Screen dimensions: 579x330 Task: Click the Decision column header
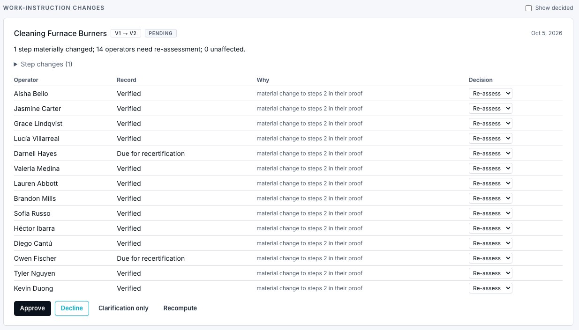[x=481, y=80]
